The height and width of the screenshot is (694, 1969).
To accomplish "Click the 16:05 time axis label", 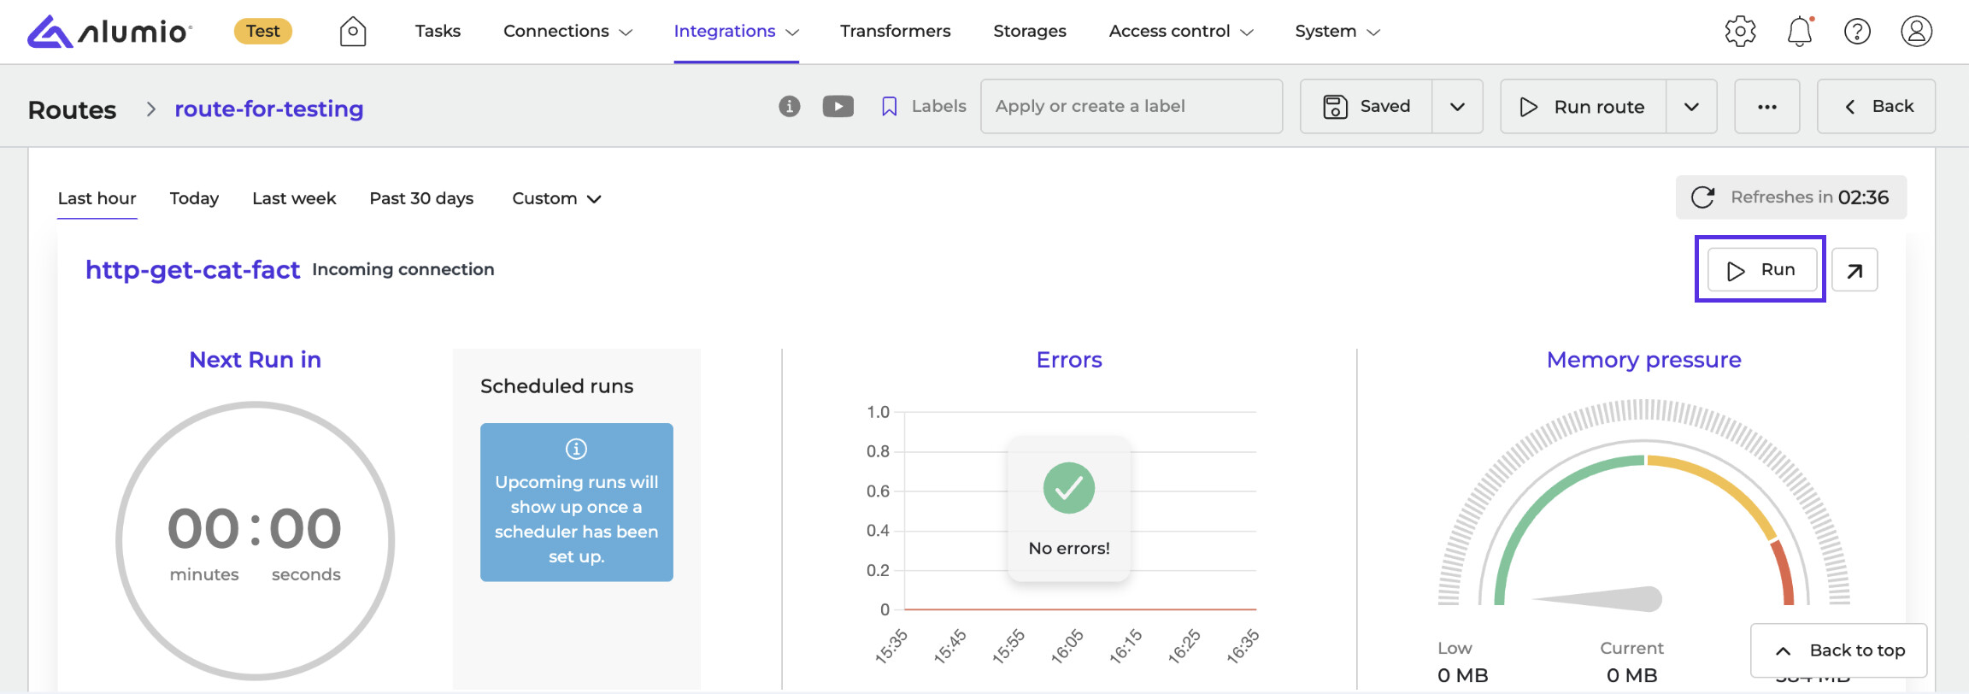I will coord(1068,647).
